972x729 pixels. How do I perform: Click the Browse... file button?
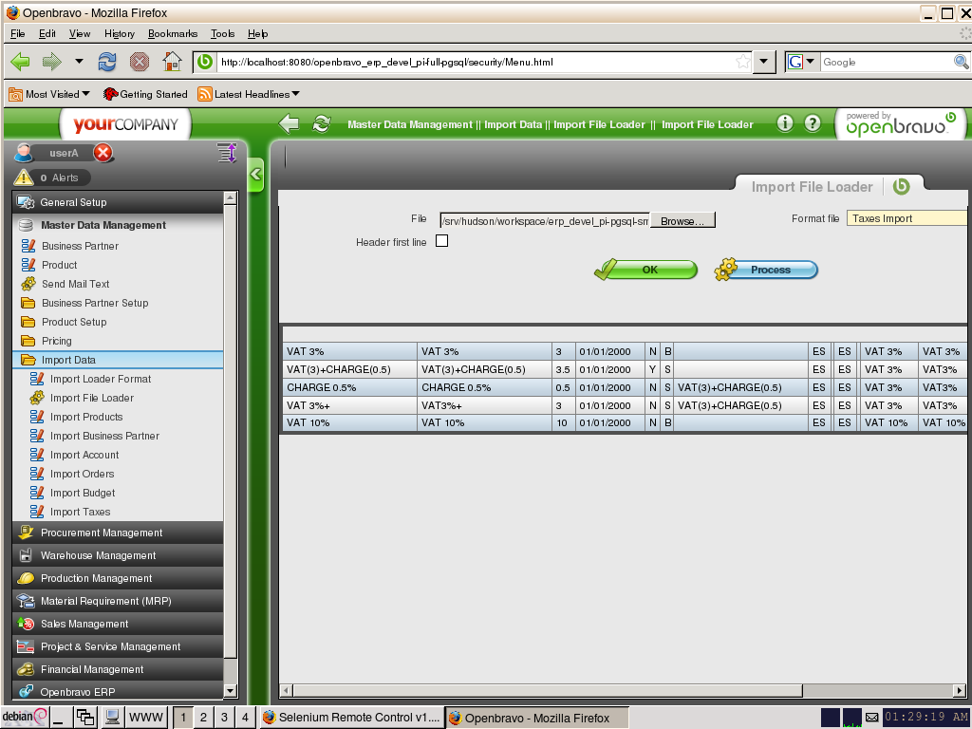[682, 220]
